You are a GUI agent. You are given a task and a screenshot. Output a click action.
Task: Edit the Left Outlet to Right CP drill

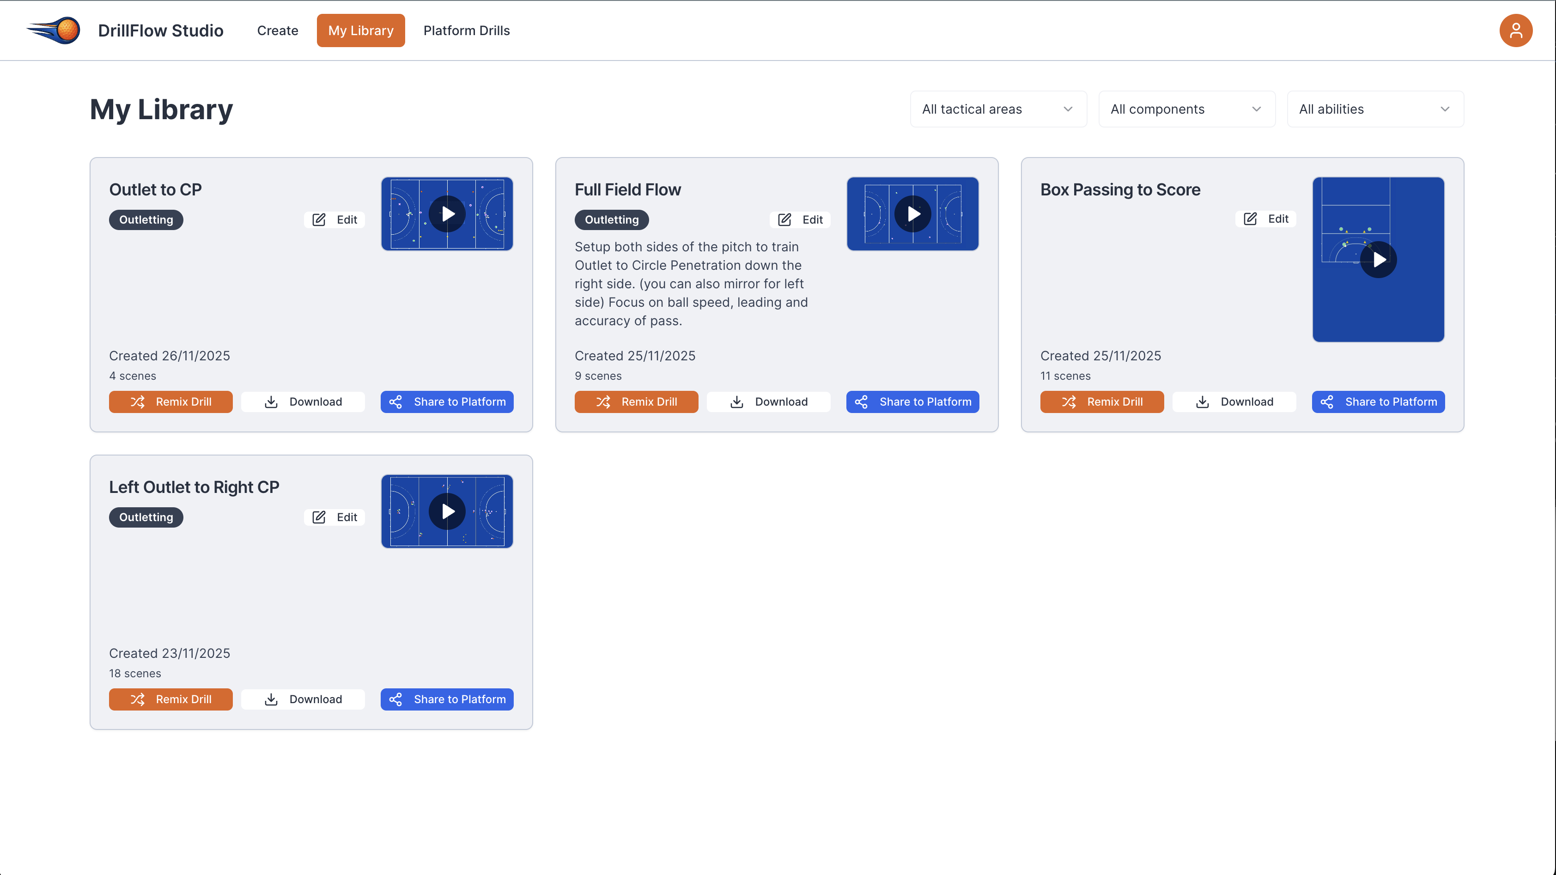(334, 517)
